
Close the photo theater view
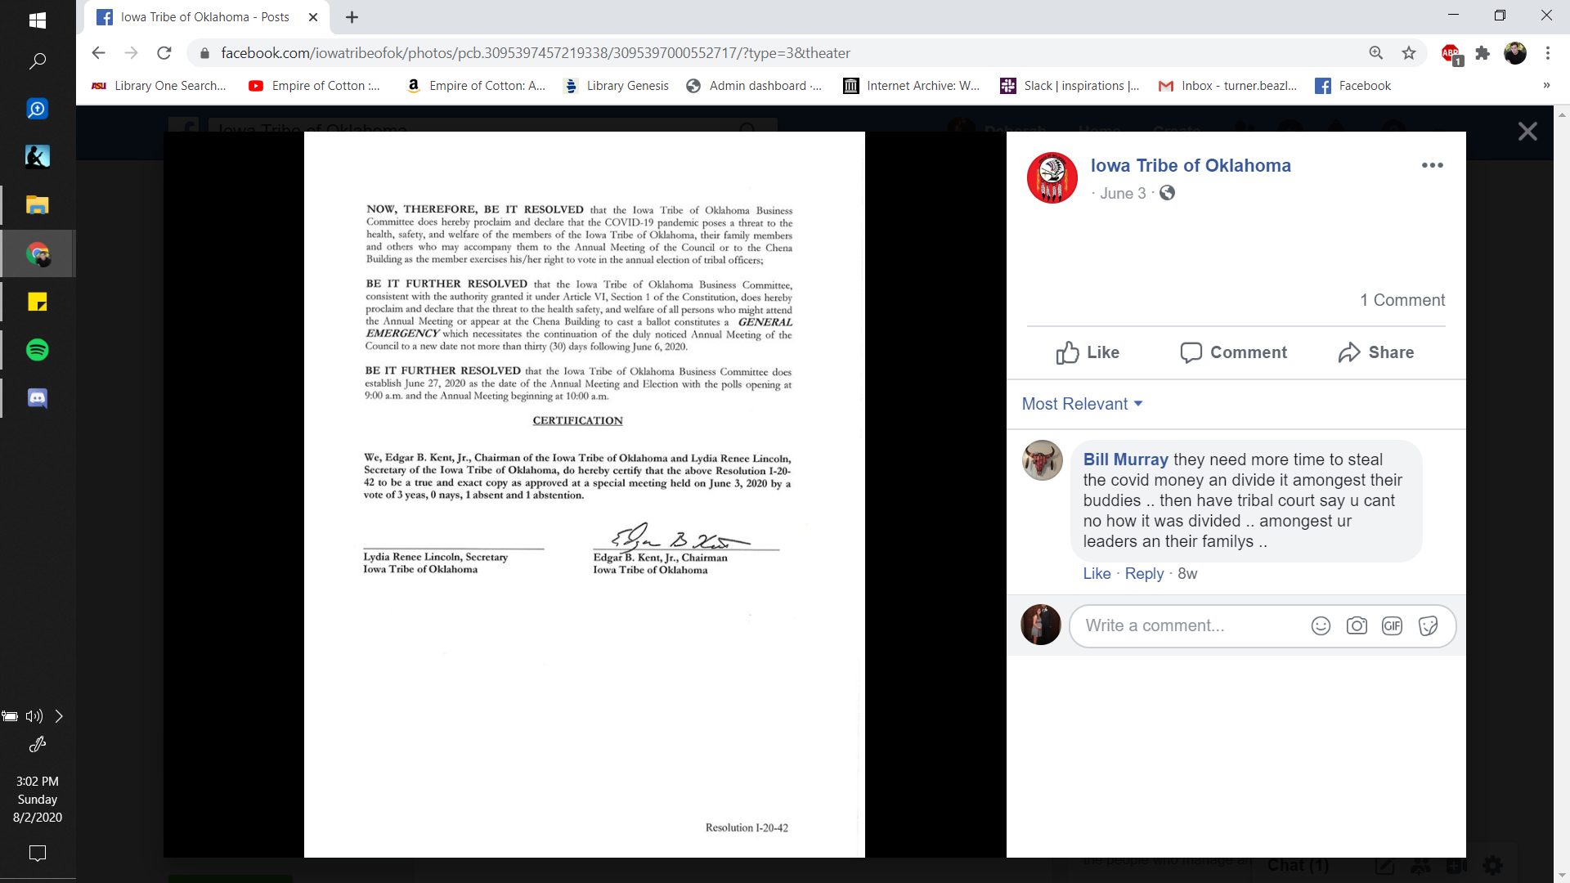pyautogui.click(x=1527, y=132)
